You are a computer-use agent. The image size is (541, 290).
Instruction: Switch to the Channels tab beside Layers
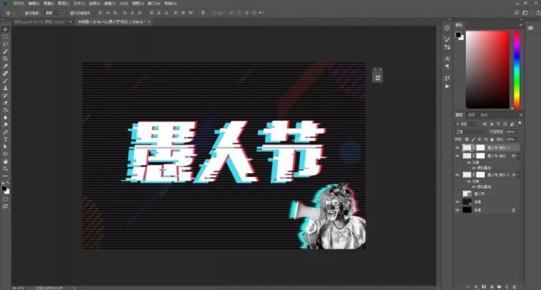[x=472, y=115]
